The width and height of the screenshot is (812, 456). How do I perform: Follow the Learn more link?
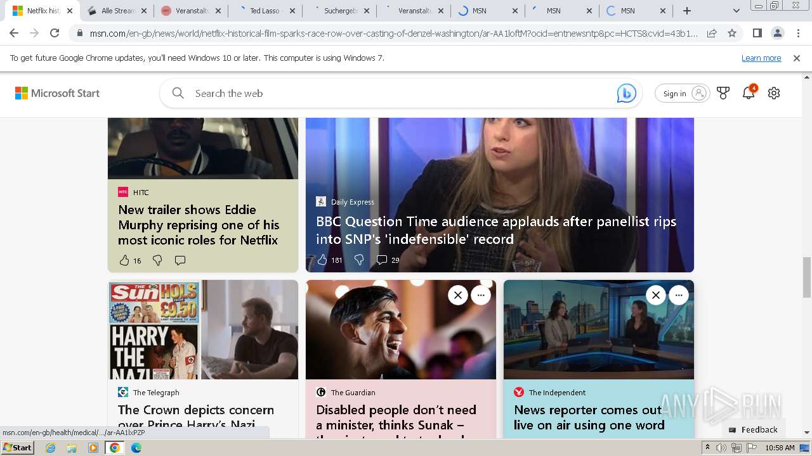(x=761, y=58)
